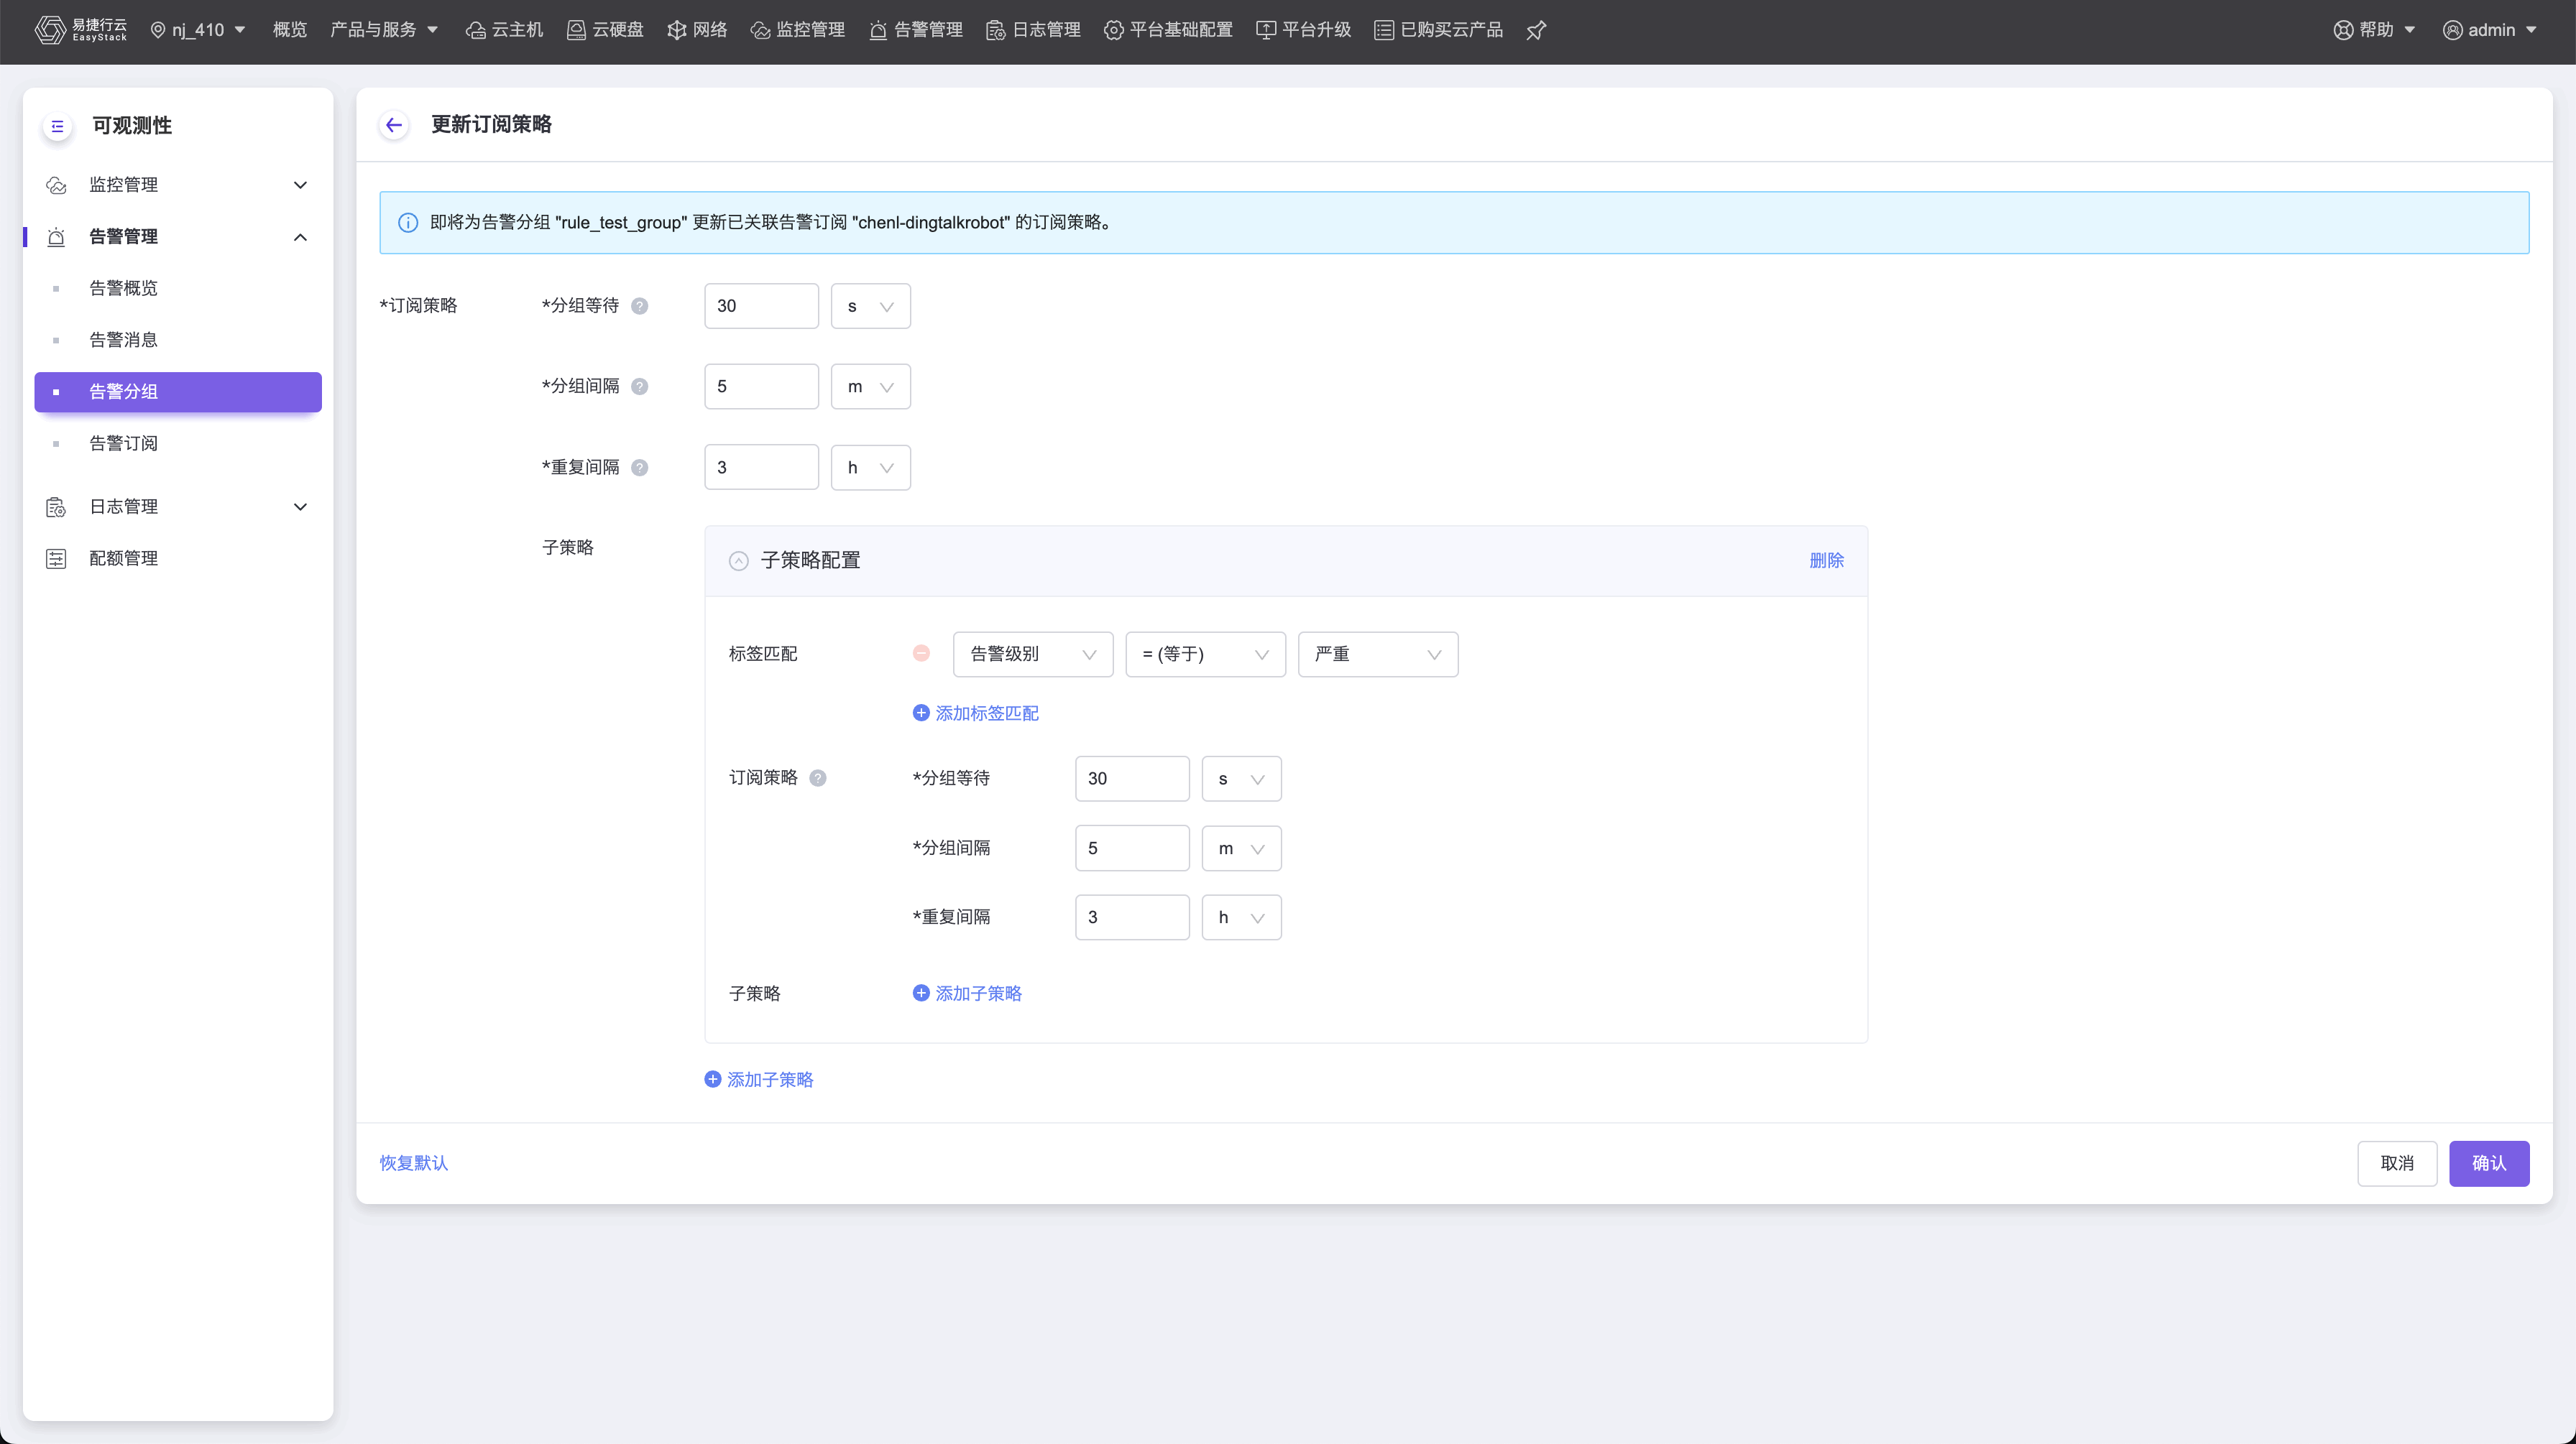The height and width of the screenshot is (1444, 2576).
Task: Open the nj_410 region selector
Action: (198, 30)
